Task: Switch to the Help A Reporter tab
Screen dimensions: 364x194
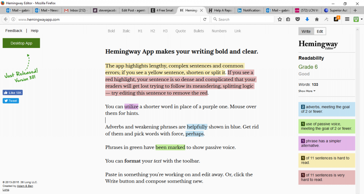Action: coord(220,10)
